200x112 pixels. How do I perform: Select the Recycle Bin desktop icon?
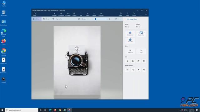pyautogui.click(x=3, y=13)
